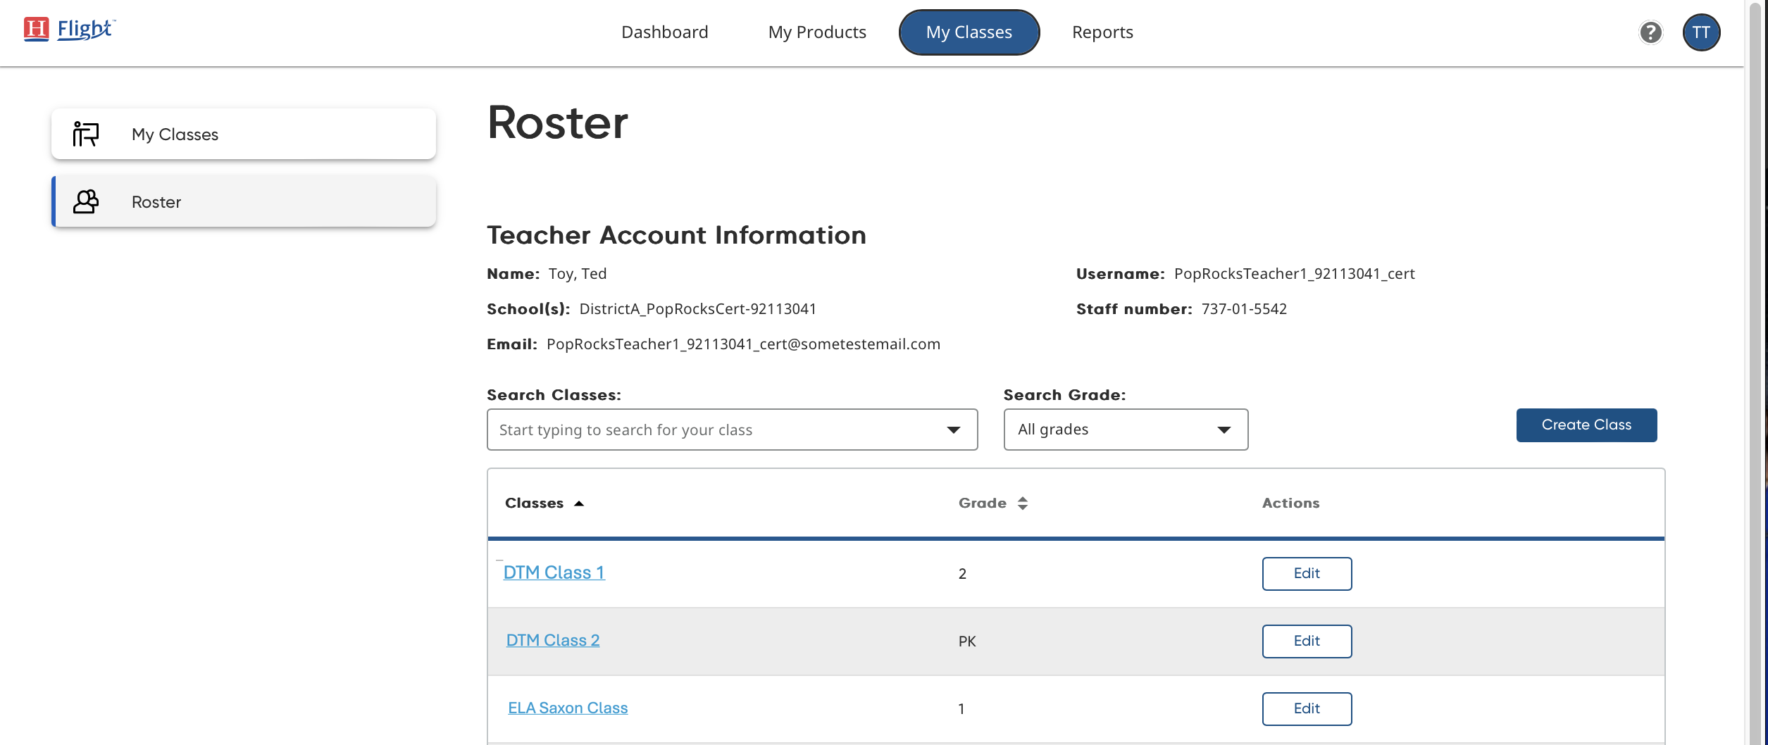Viewport: 1768px width, 745px height.
Task: Edit the ELA Saxon Class
Action: point(1307,709)
